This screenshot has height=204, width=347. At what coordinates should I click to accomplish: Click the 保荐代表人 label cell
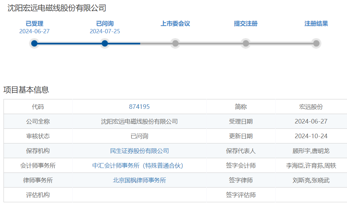click(241, 151)
